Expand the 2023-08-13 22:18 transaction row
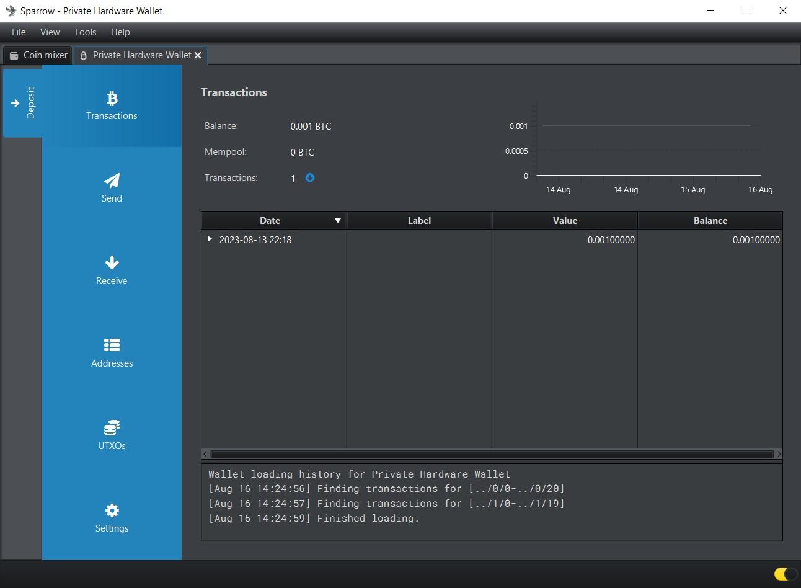Image resolution: width=801 pixels, height=588 pixels. (210, 239)
